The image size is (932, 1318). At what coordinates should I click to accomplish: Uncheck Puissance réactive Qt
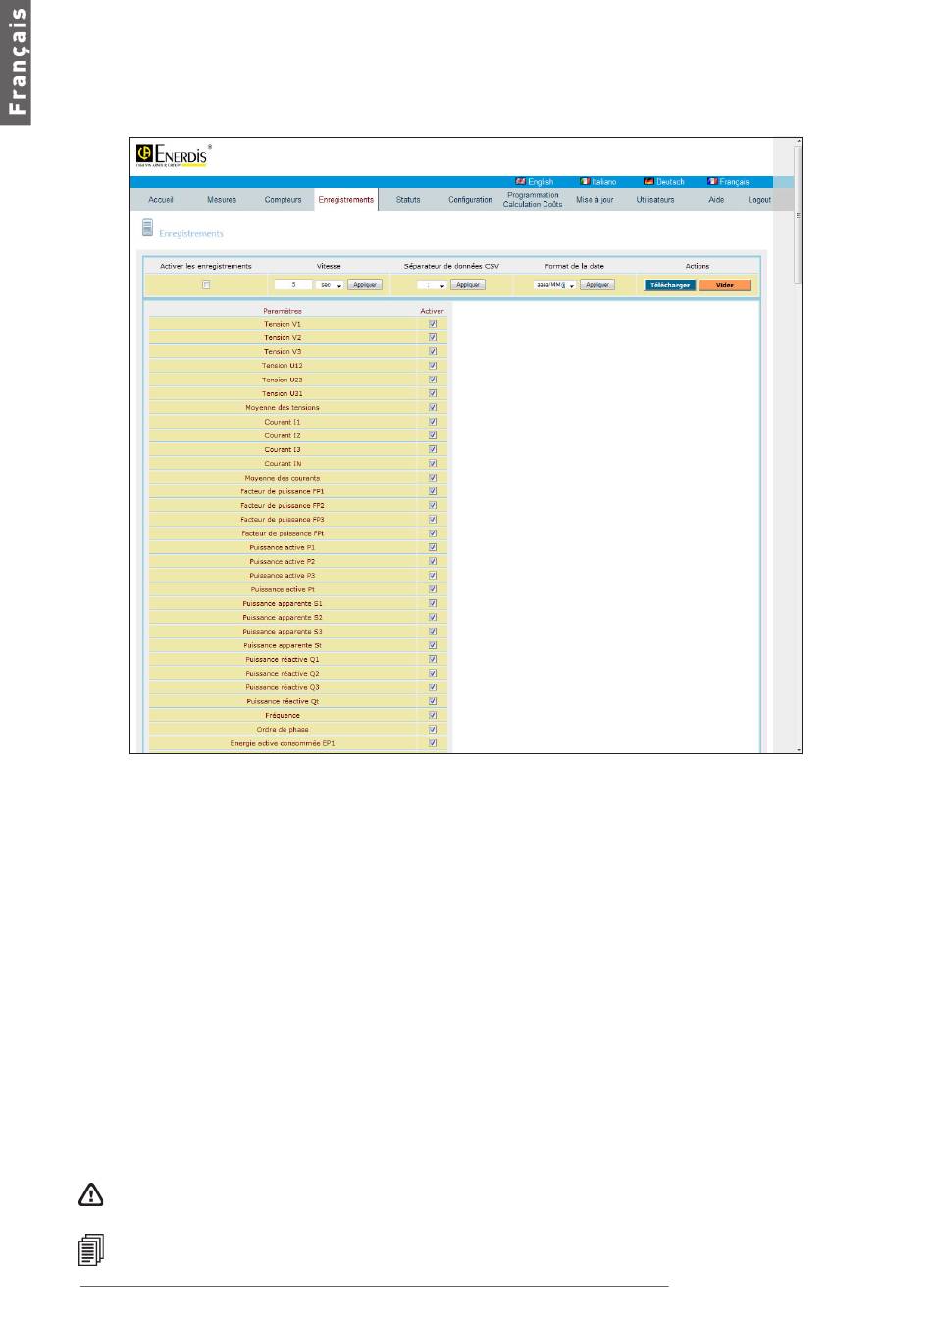pos(433,701)
